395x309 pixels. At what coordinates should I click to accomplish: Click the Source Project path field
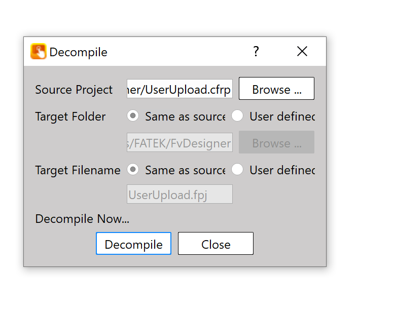click(179, 90)
